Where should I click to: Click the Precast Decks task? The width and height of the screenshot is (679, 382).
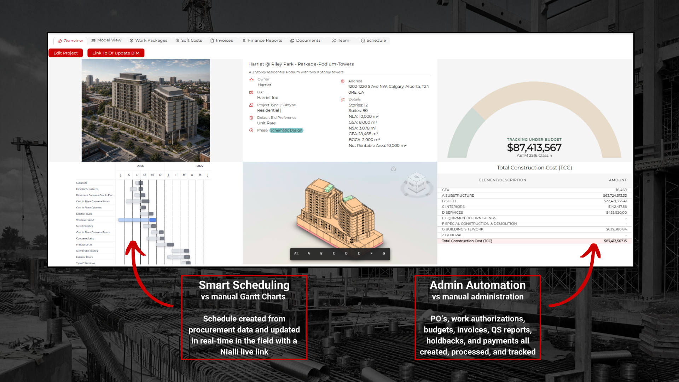(x=84, y=245)
